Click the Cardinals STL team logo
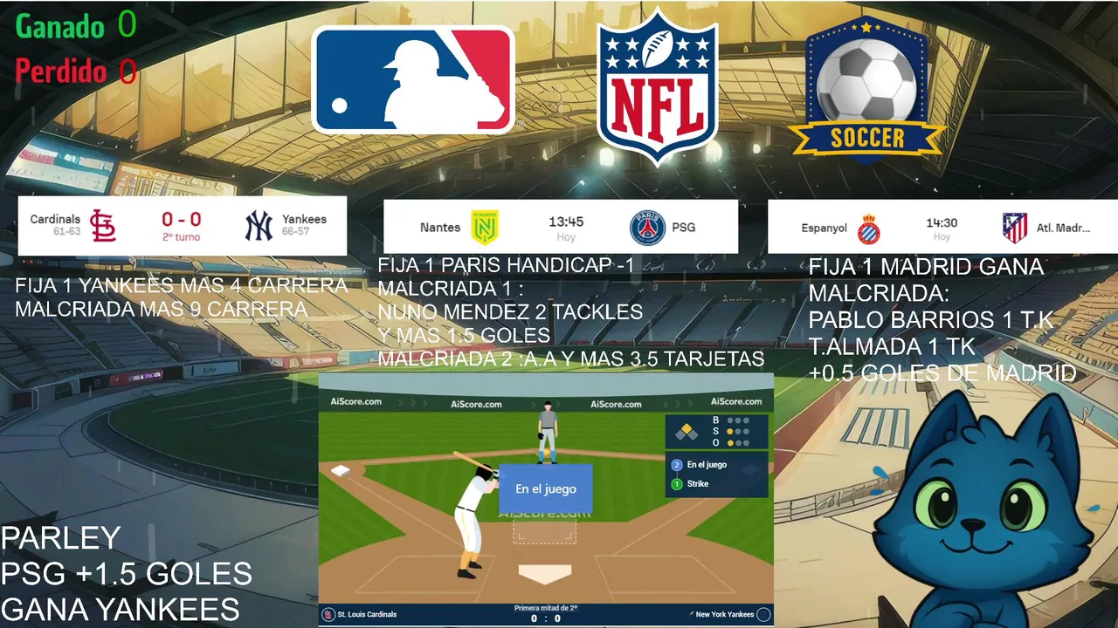The width and height of the screenshot is (1118, 628). tap(104, 225)
